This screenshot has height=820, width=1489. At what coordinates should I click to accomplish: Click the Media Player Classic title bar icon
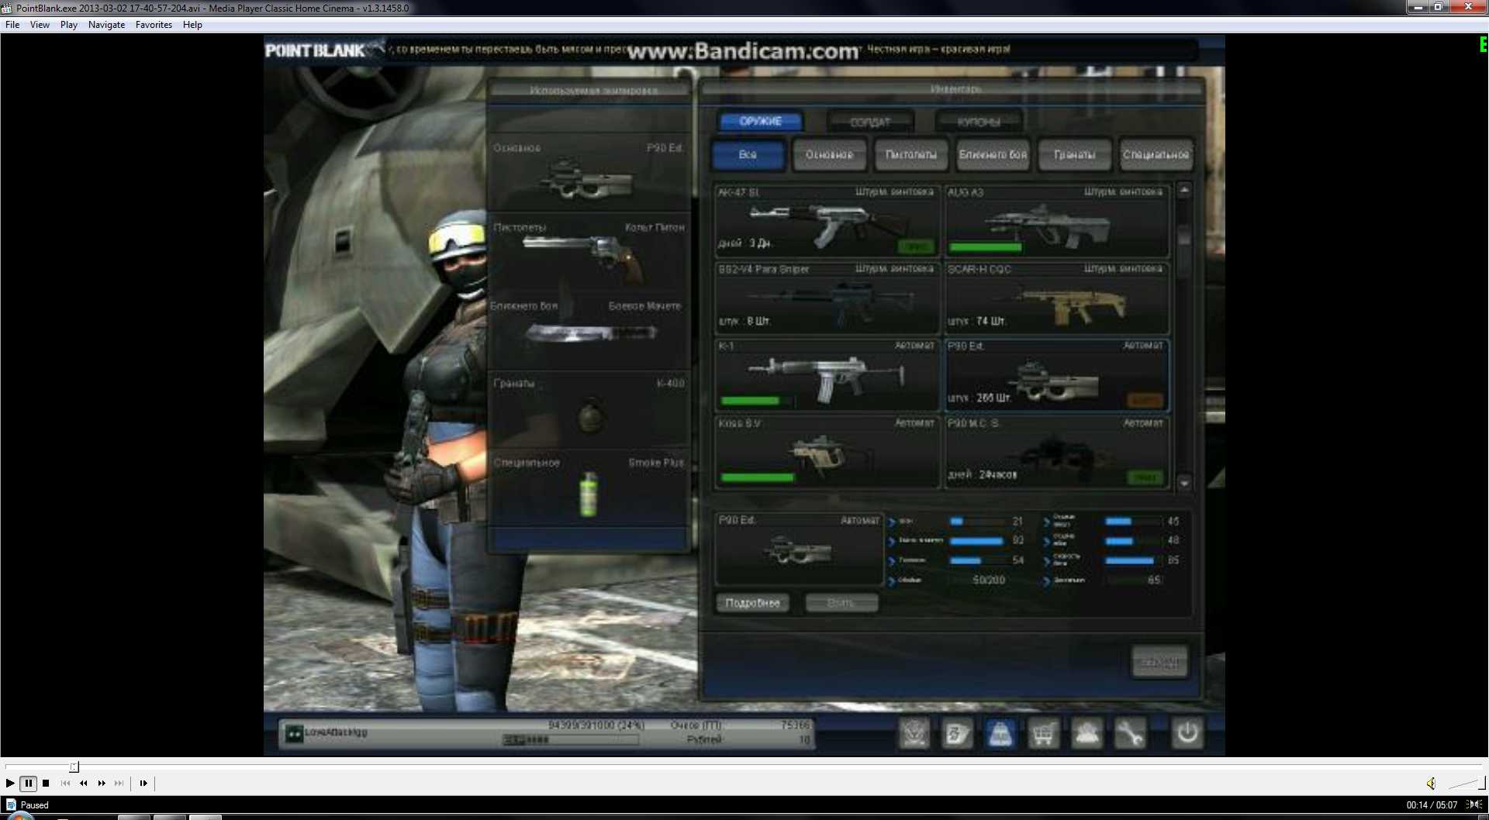tap(7, 8)
